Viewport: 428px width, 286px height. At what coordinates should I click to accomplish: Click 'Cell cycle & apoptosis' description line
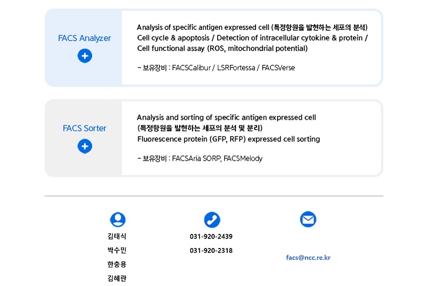[252, 38]
